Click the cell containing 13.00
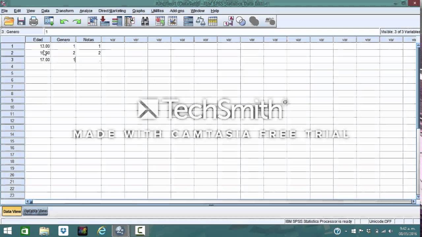This screenshot has height=237, width=422. [38, 46]
